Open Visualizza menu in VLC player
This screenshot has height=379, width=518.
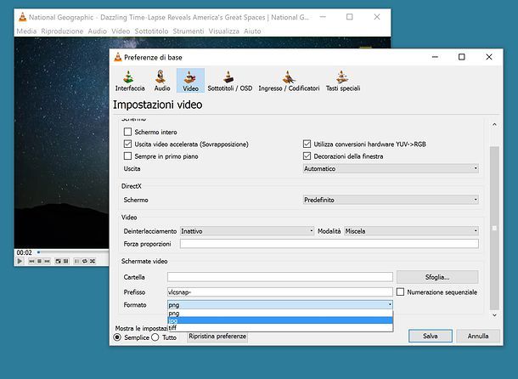click(x=223, y=31)
